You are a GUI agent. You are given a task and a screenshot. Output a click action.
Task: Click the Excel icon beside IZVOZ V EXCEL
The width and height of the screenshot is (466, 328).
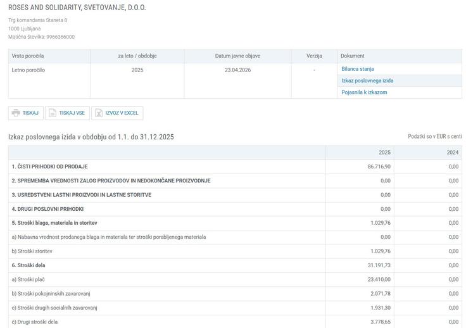pyautogui.click(x=99, y=113)
